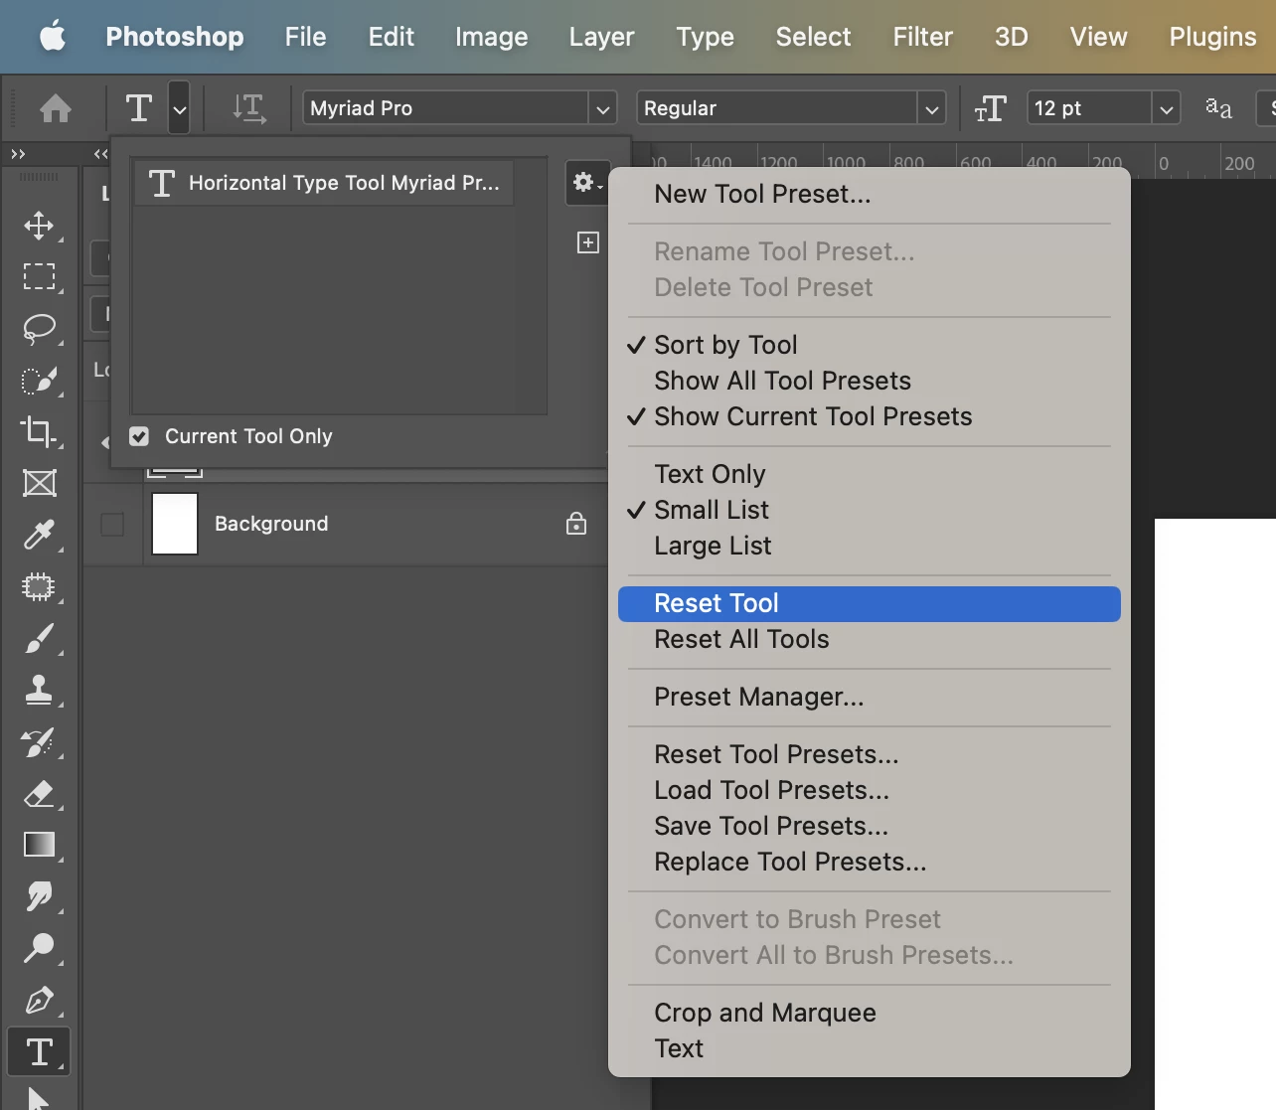Select the Dodge tool
1276x1110 pixels.
tap(39, 948)
